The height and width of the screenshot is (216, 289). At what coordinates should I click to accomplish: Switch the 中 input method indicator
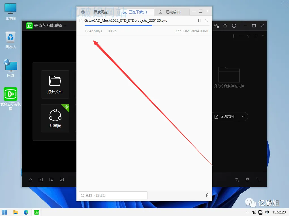coord(267,212)
